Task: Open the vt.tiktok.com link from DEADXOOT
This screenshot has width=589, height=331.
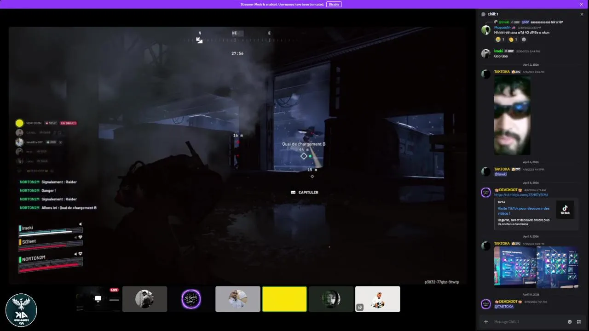Action: [521, 195]
